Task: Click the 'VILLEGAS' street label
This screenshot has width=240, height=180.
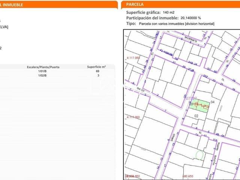Action: 214,160
